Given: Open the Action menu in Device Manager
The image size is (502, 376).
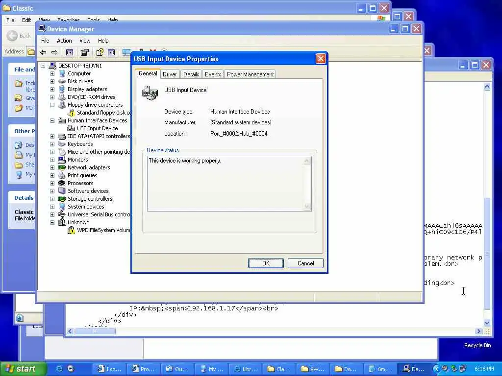Looking at the screenshot, I should pos(64,41).
